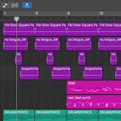
Task: Select the third Aogashima region
Action: [93, 73]
